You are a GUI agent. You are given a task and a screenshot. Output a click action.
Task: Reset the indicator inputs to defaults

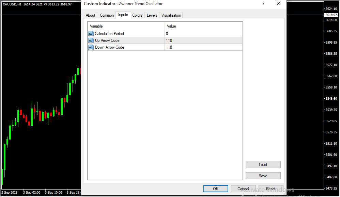tap(271, 189)
